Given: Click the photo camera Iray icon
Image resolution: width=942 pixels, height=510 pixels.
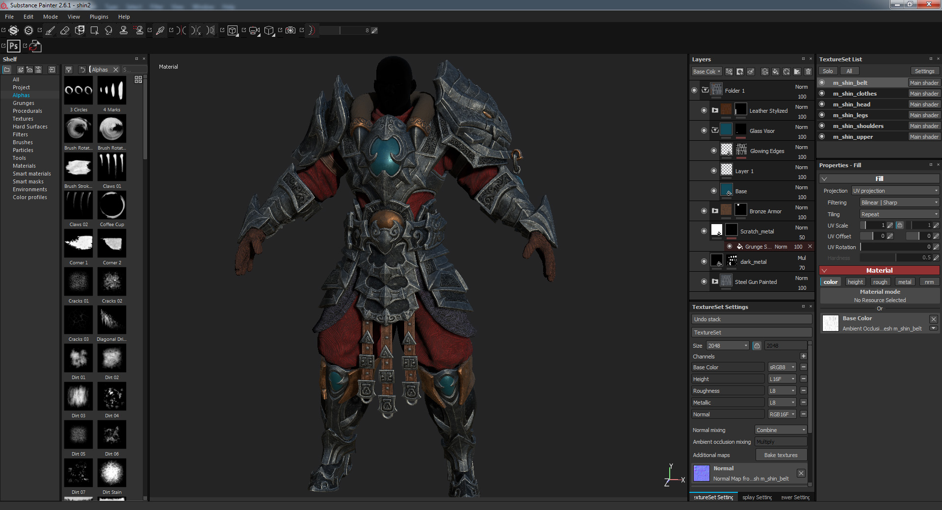Looking at the screenshot, I should point(290,30).
